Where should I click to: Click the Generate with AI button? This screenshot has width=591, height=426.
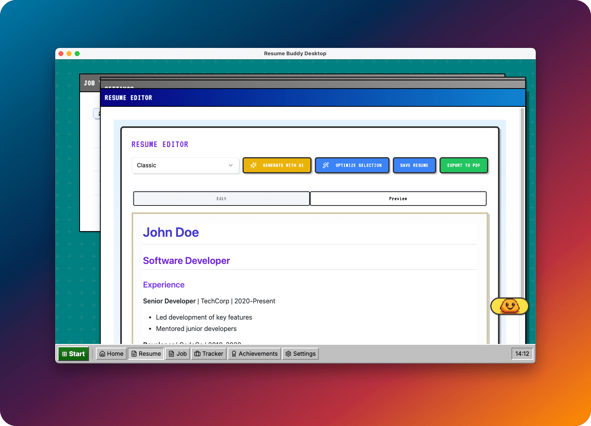[277, 165]
